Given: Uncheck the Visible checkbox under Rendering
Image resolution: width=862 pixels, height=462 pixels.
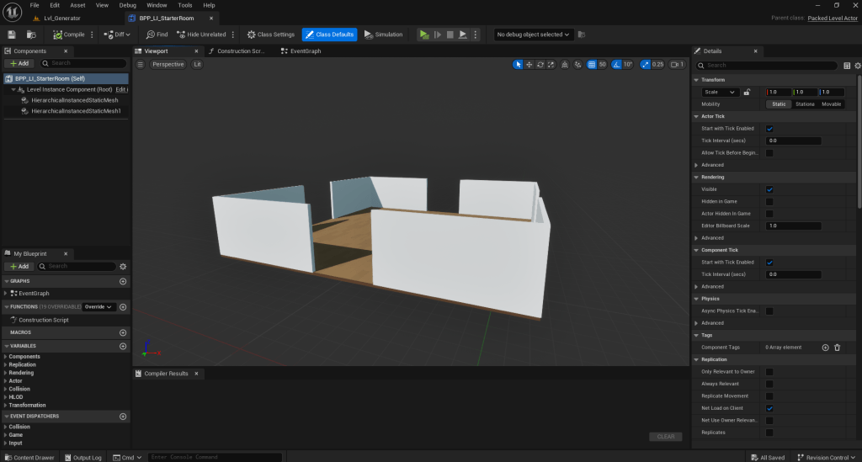Looking at the screenshot, I should (x=769, y=189).
